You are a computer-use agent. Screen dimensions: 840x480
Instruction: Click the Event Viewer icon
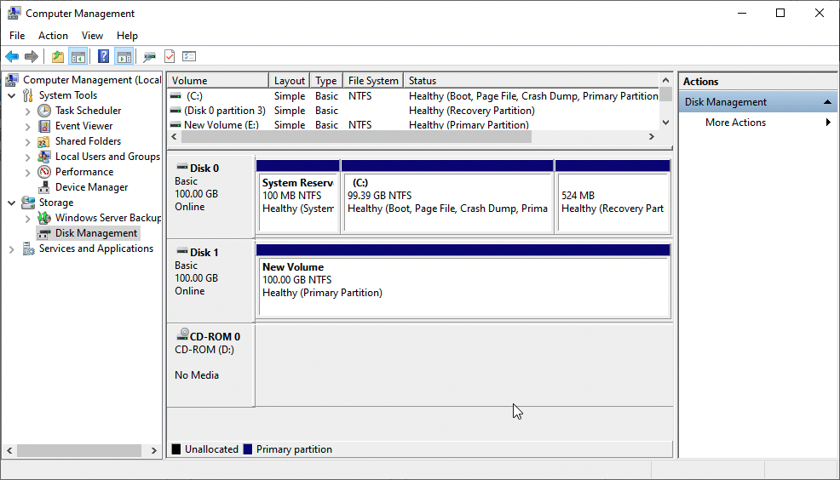[44, 126]
